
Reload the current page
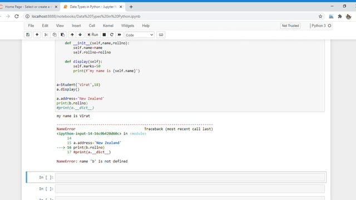tap(17, 16)
